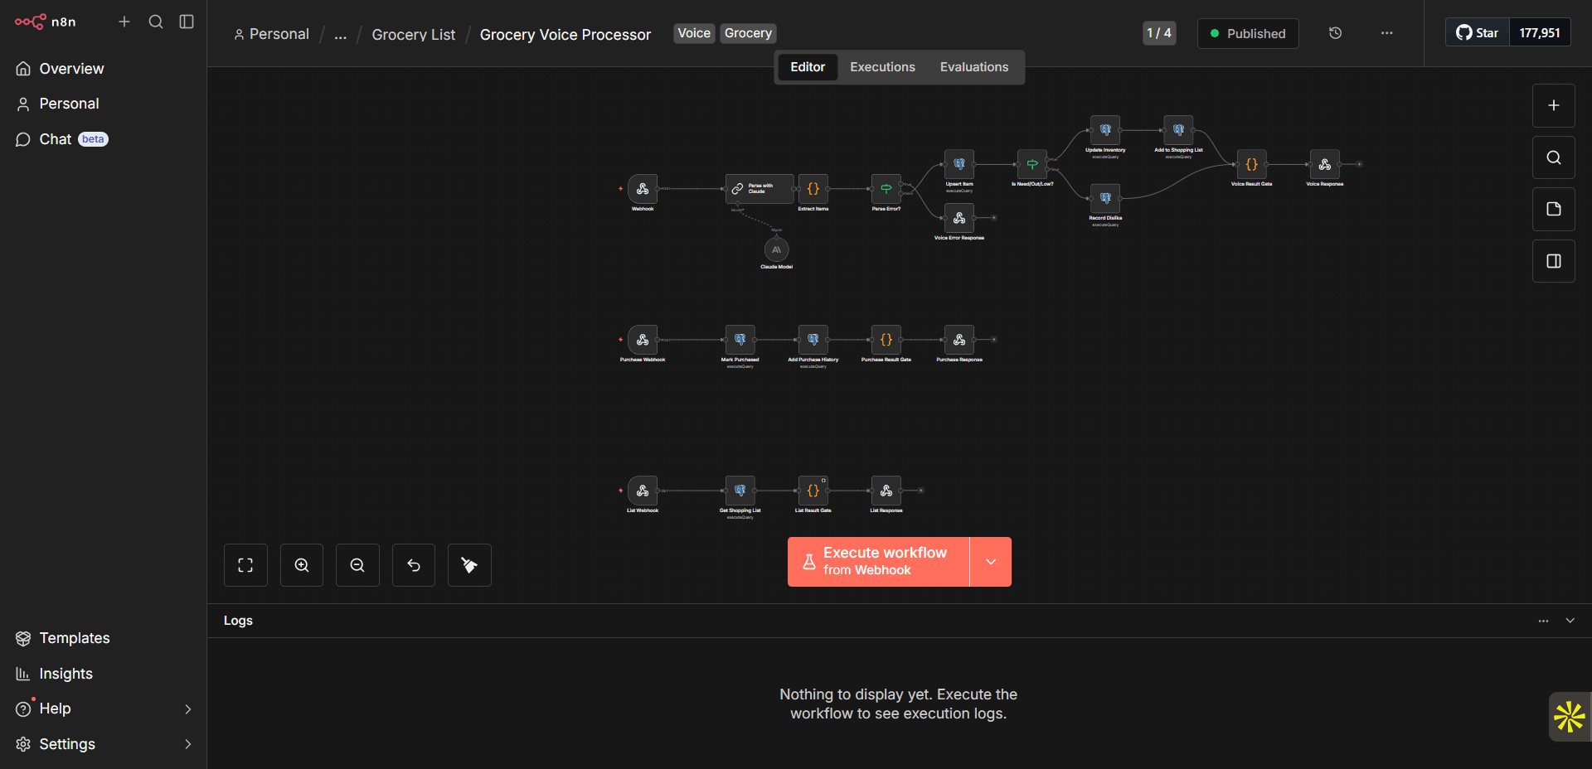Undo the last canvas change
Viewport: 1592px width, 769px height.
(x=413, y=564)
